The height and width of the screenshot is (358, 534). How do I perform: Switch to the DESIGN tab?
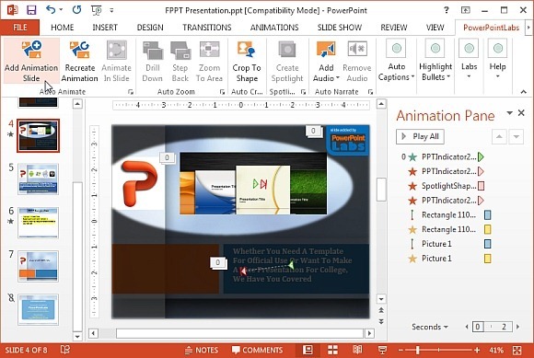coord(150,28)
